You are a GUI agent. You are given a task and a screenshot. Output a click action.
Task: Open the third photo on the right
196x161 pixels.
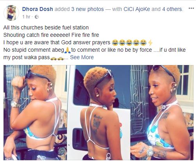[x=162, y=112]
